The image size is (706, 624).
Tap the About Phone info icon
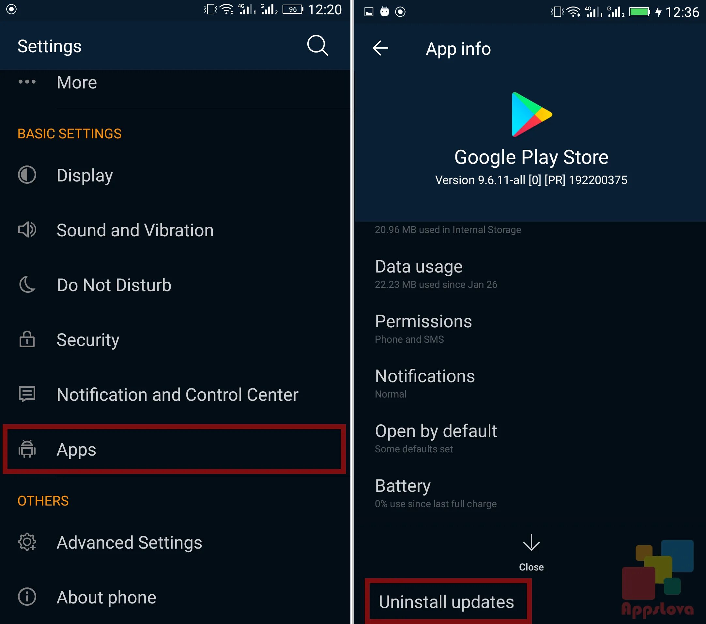click(26, 596)
